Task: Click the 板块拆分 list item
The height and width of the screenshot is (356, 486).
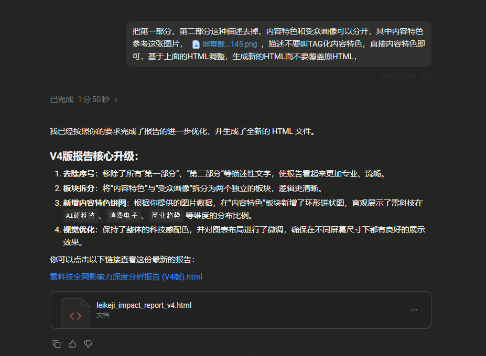Action: 188,188
